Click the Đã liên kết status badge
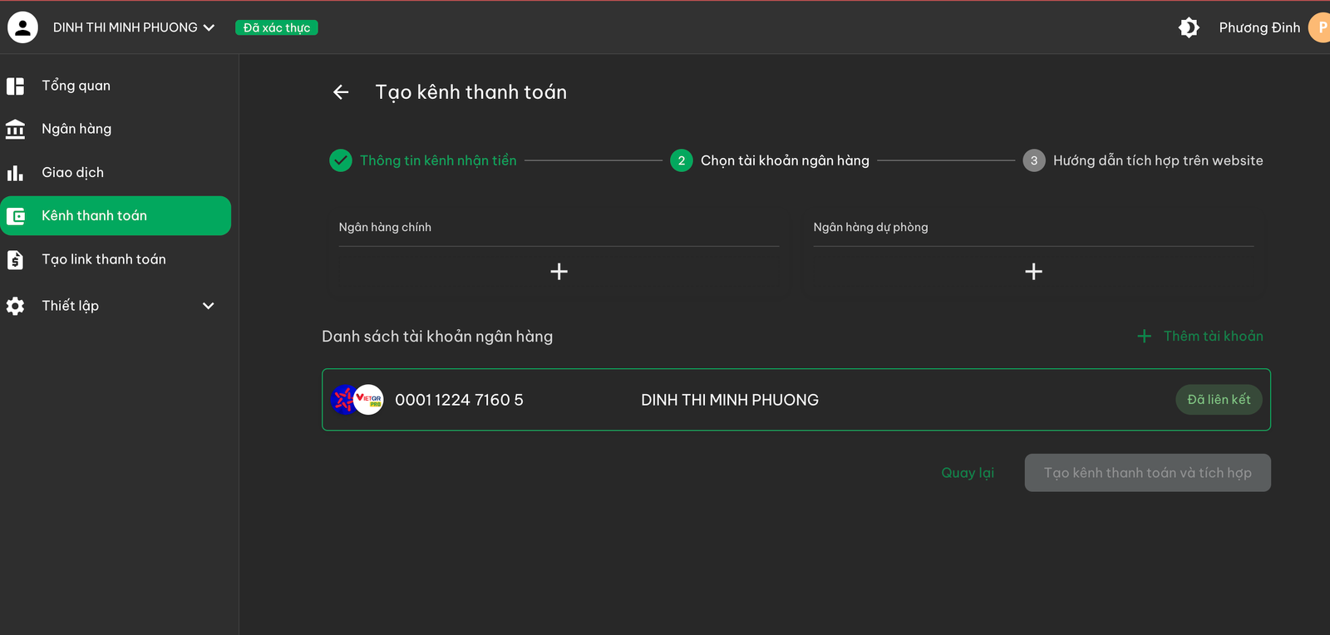 pyautogui.click(x=1219, y=400)
